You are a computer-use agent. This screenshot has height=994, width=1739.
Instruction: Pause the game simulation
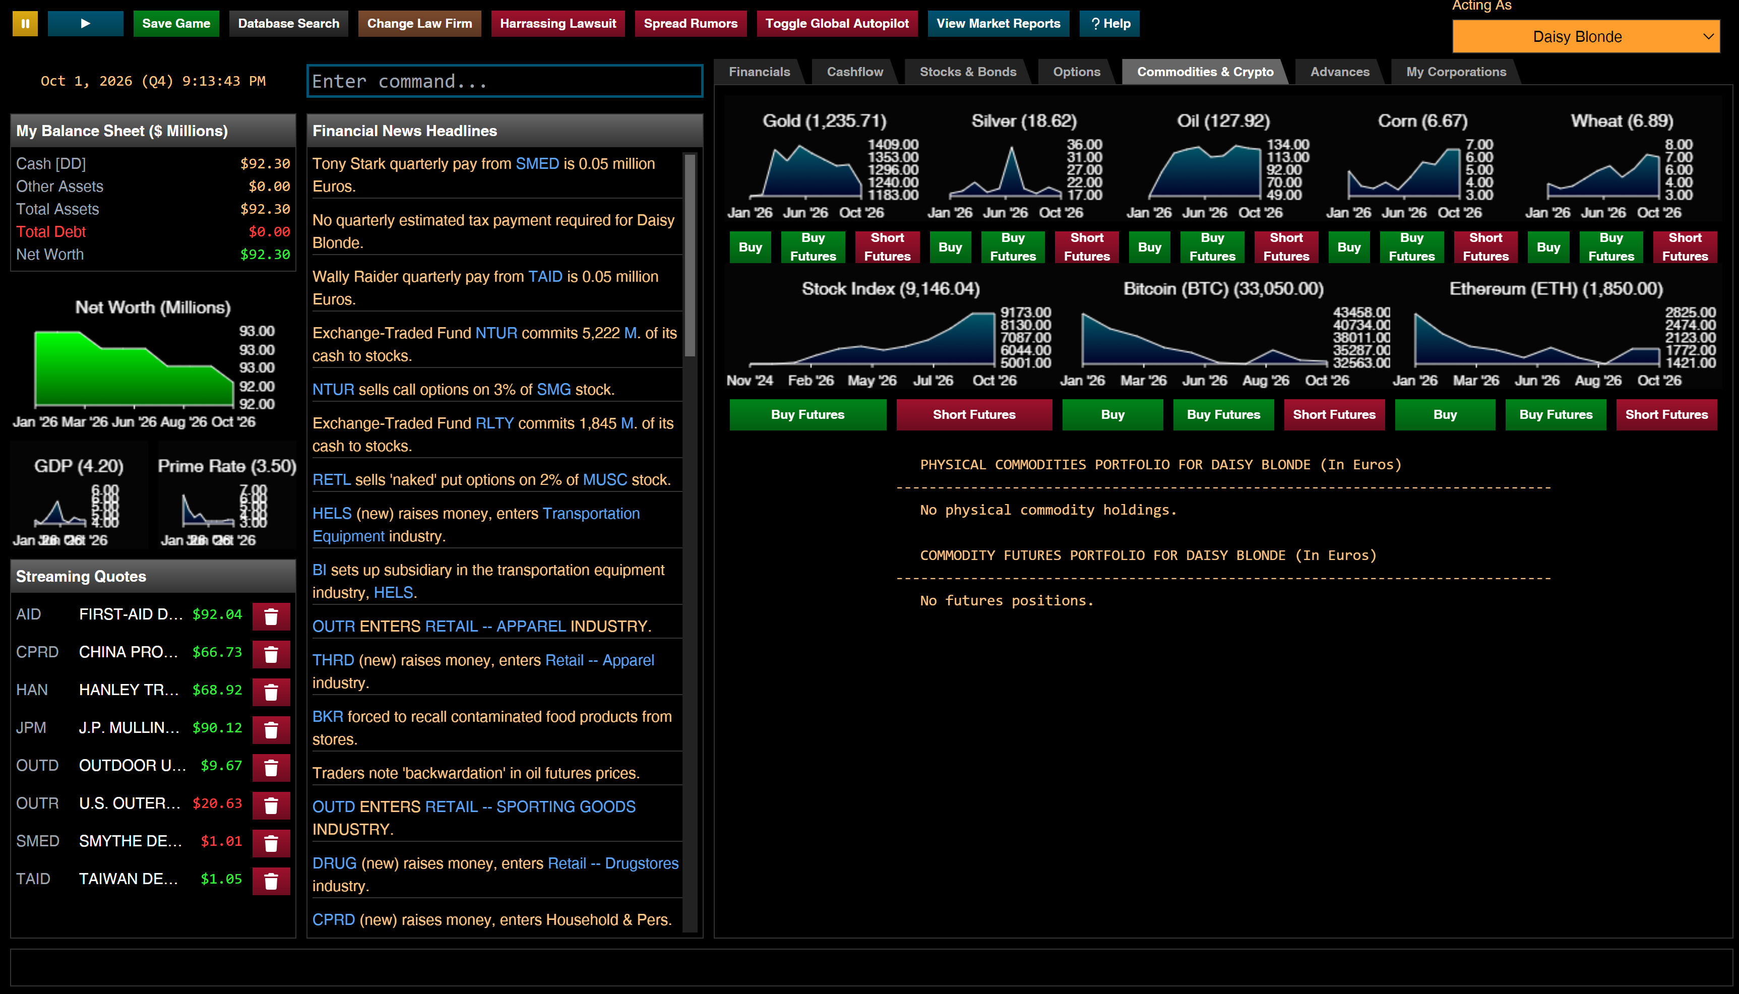[25, 23]
